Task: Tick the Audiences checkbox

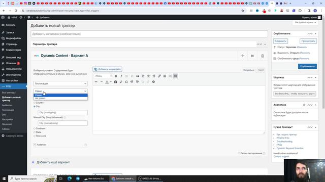Action: 35,145
